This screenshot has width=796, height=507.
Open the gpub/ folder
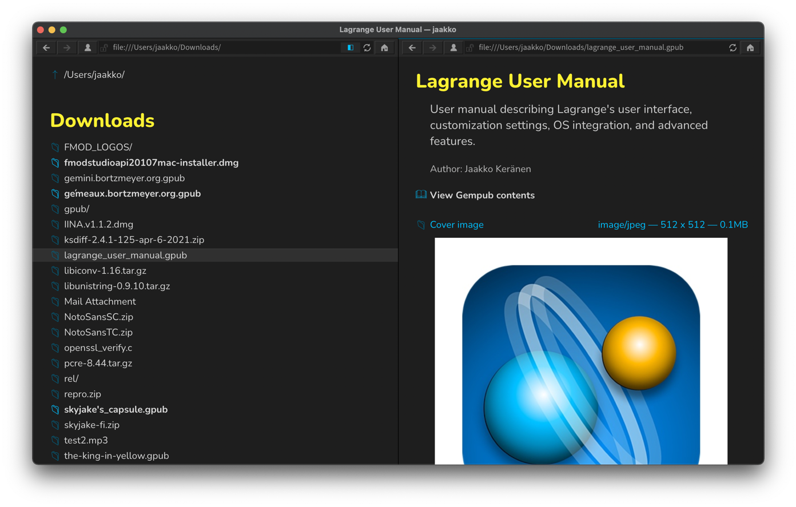tap(77, 209)
